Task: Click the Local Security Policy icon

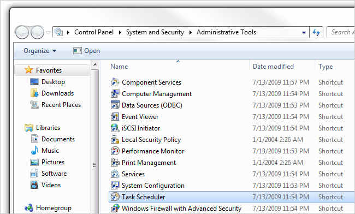Action: click(115, 140)
